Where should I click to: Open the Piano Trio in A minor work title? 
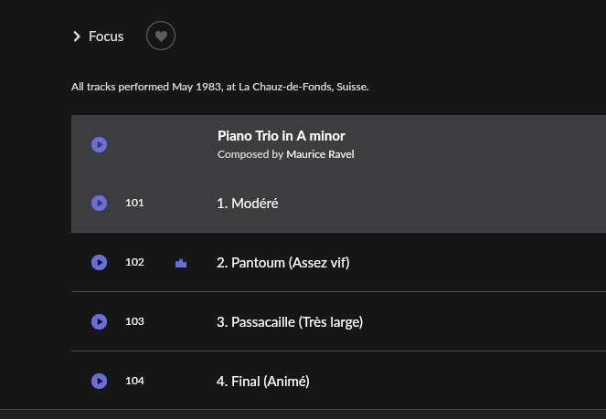coord(281,136)
